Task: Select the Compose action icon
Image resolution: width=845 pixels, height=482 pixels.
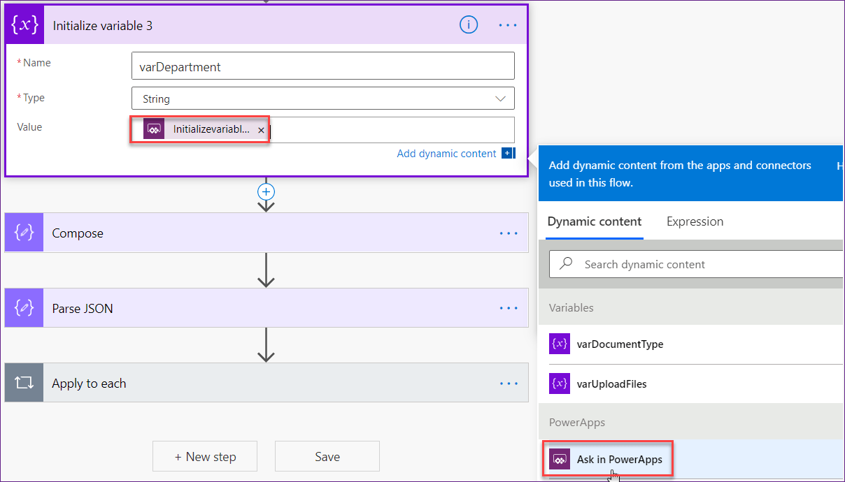Action: pyautogui.click(x=23, y=233)
